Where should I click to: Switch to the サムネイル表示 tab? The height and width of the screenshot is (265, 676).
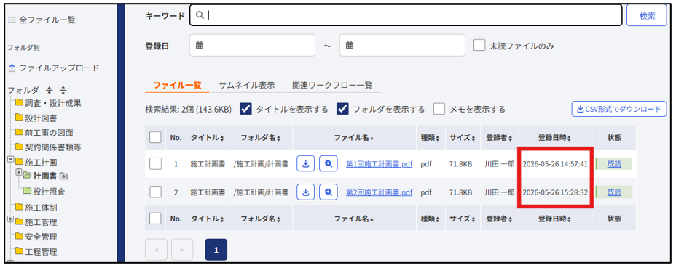point(247,85)
